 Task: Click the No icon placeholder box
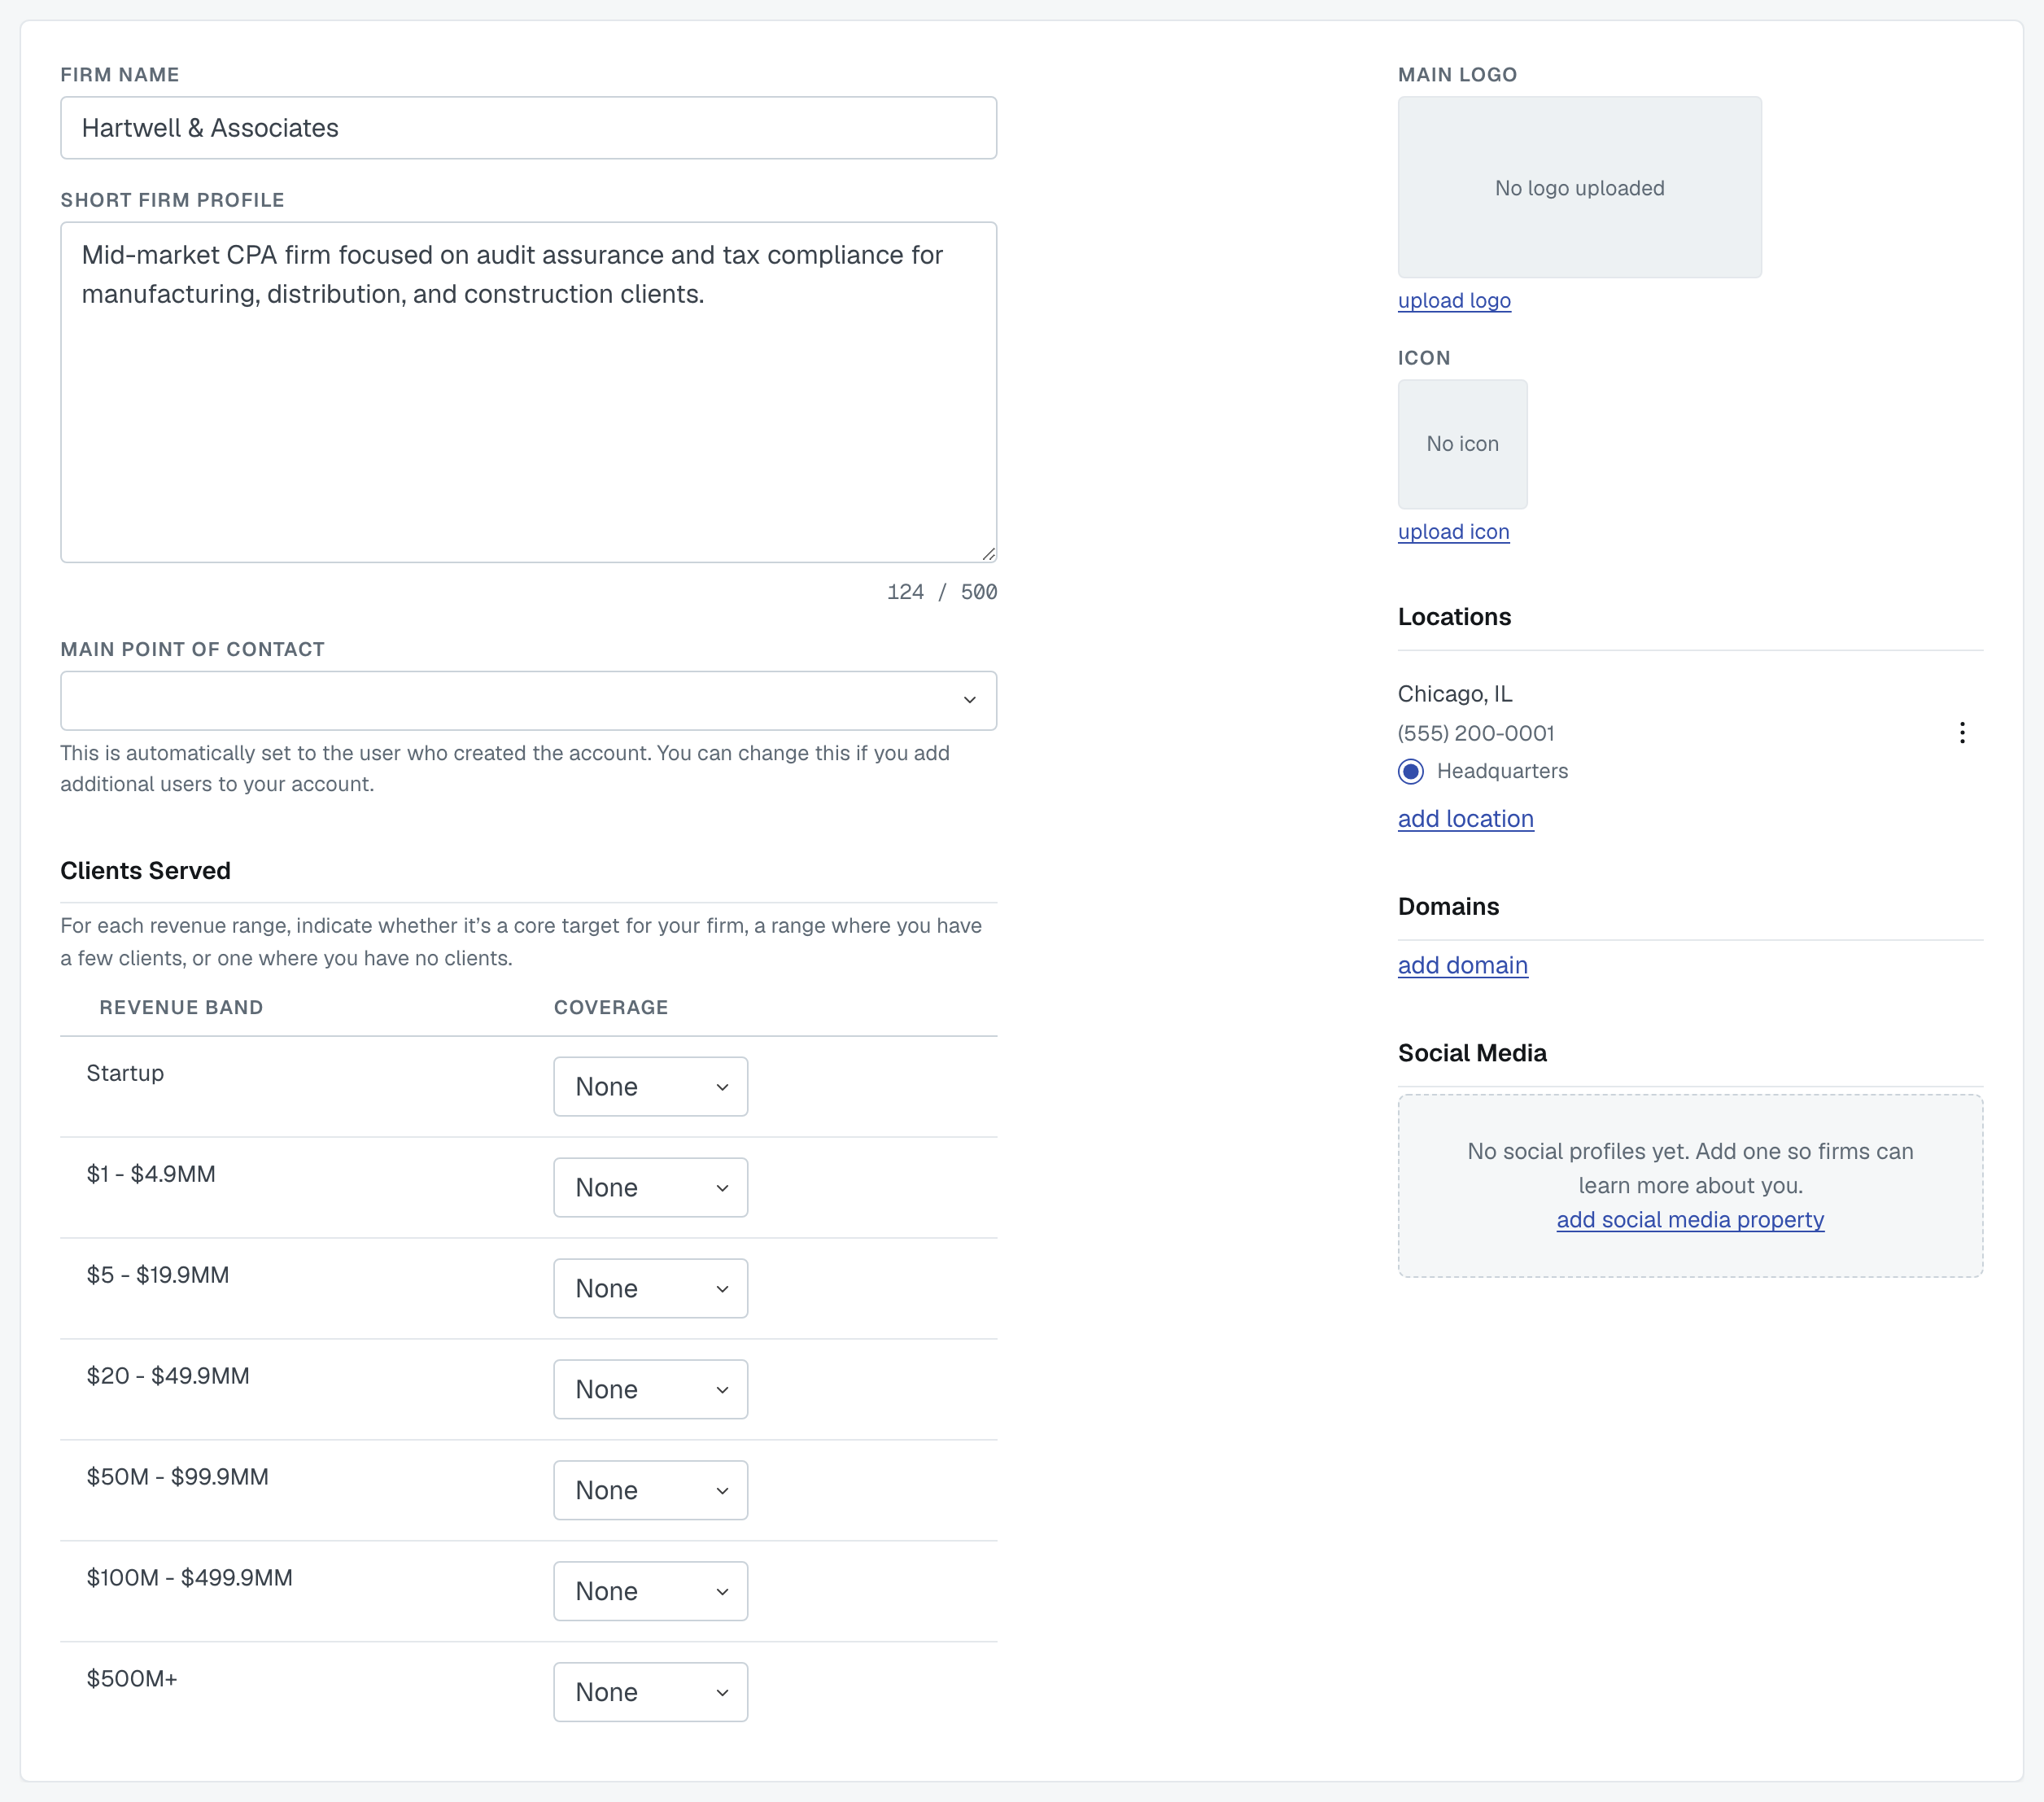(x=1462, y=444)
